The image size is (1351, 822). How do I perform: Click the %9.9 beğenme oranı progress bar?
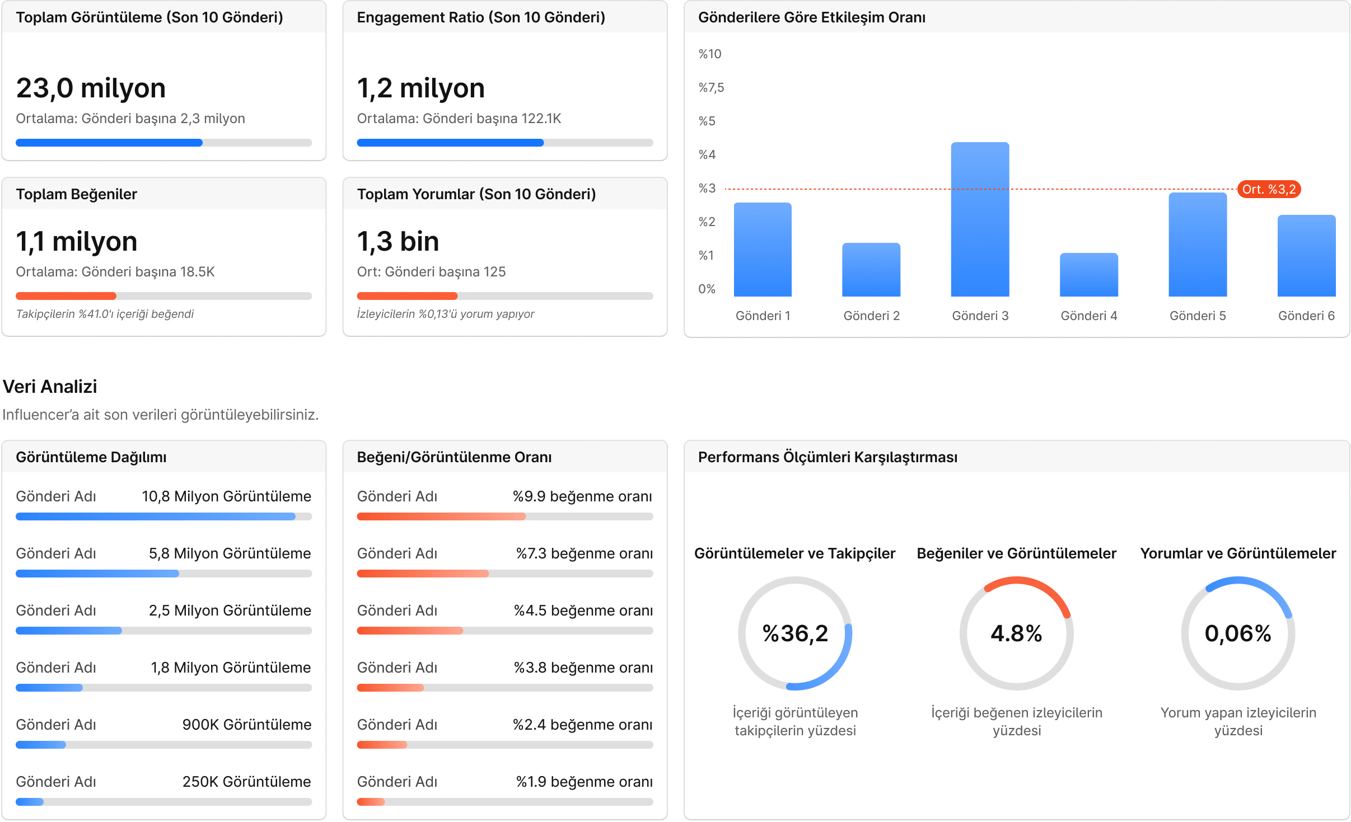point(504,516)
